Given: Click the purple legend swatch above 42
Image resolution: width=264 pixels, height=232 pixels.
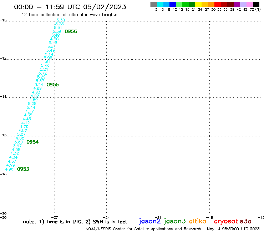Looking at the screenshot, I should pos(237,4).
